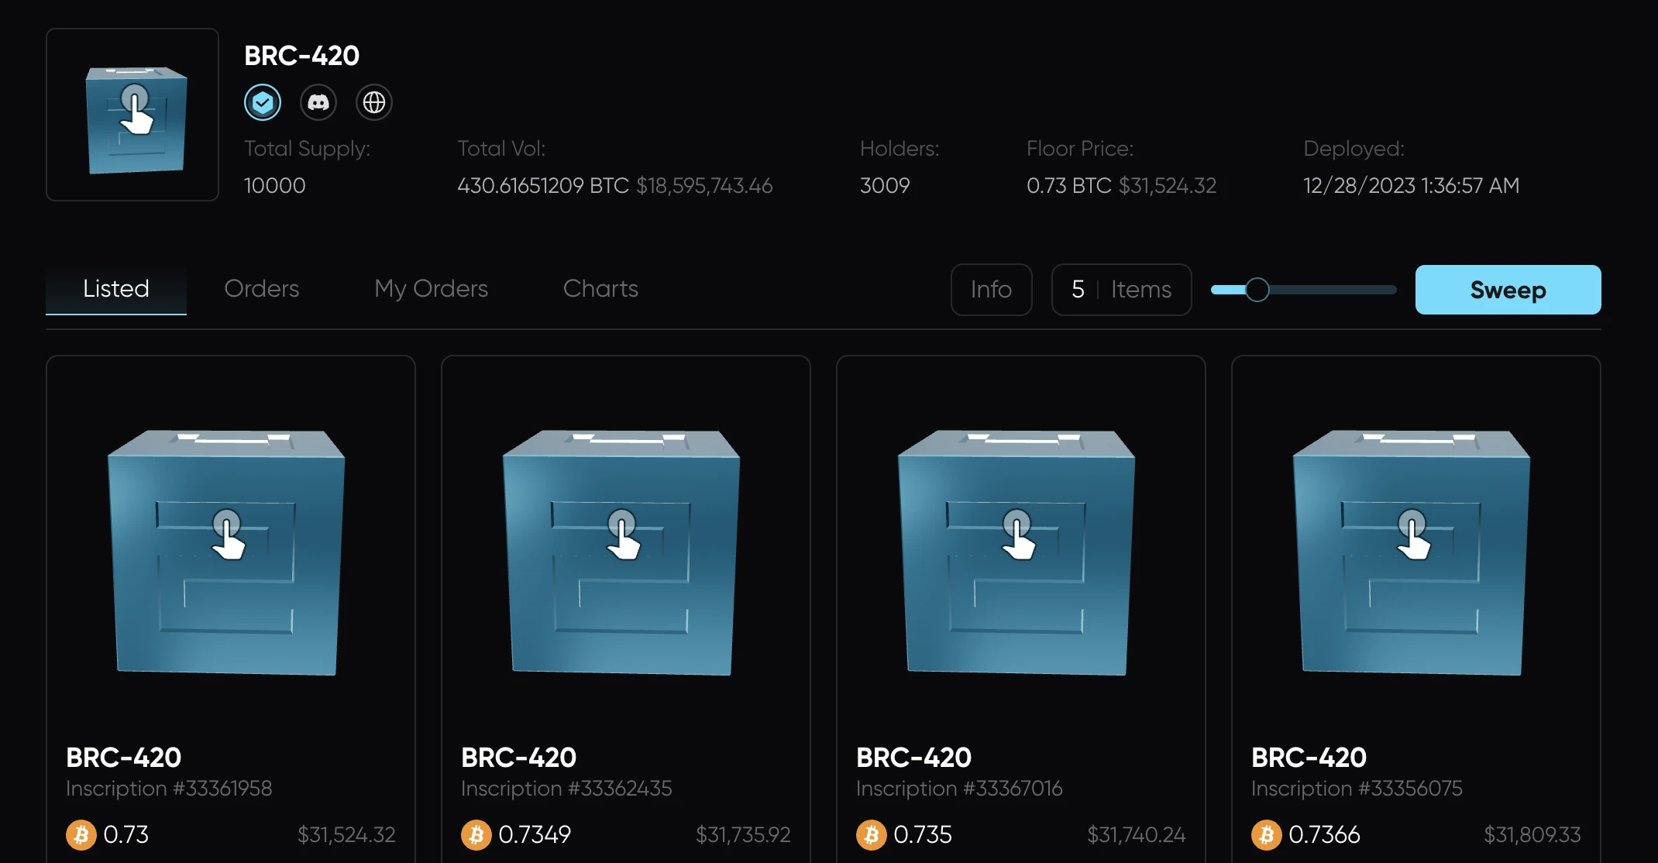Click the Bitcoin icon beside 0.735 price
The height and width of the screenshot is (863, 1658).
click(871, 835)
